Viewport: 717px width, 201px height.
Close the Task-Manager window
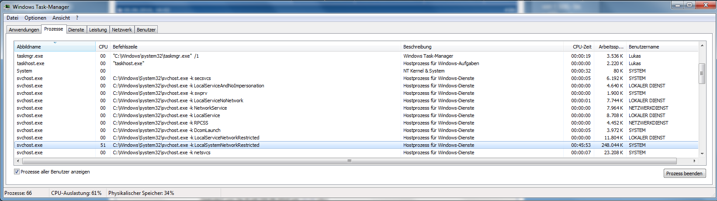(705, 5)
